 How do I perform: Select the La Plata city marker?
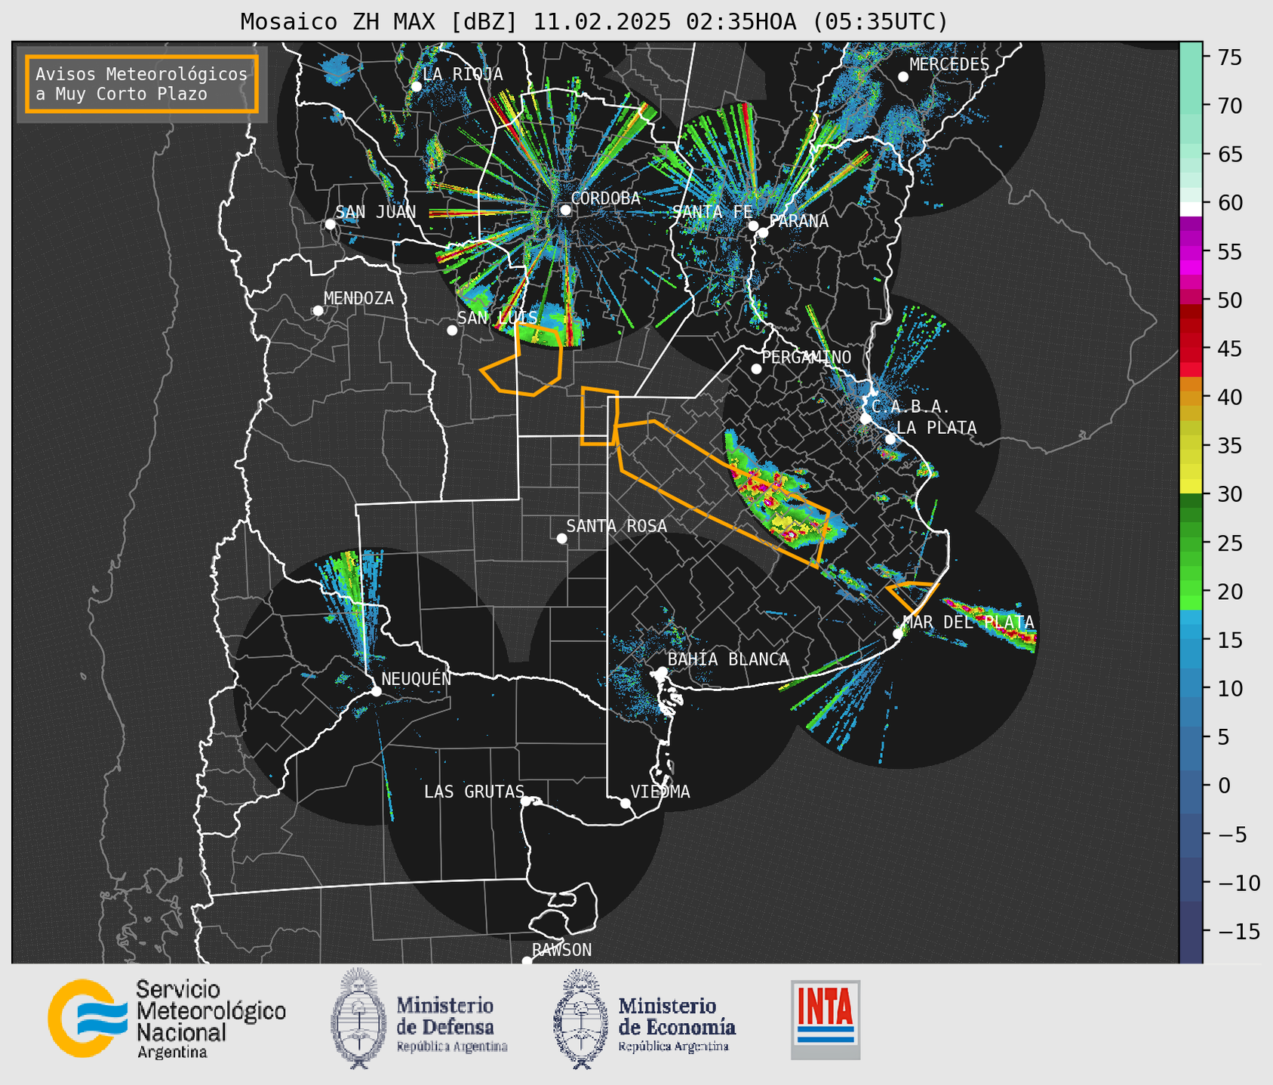click(890, 439)
